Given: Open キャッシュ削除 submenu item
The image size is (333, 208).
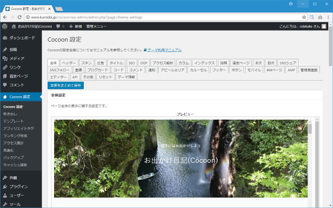Looking at the screenshot, I should tap(15, 165).
